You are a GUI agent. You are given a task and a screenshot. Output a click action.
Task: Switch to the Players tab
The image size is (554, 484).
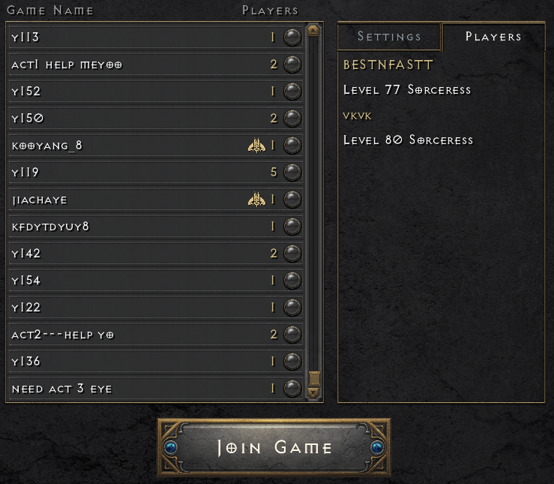coord(493,37)
